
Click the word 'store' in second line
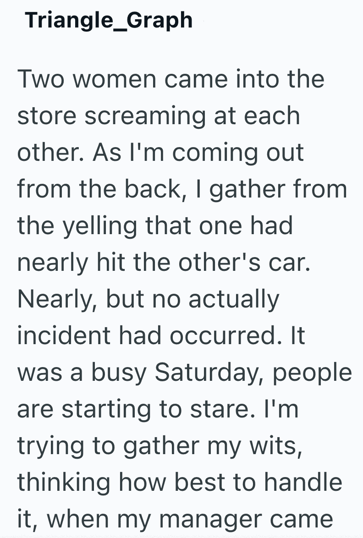(x=47, y=116)
